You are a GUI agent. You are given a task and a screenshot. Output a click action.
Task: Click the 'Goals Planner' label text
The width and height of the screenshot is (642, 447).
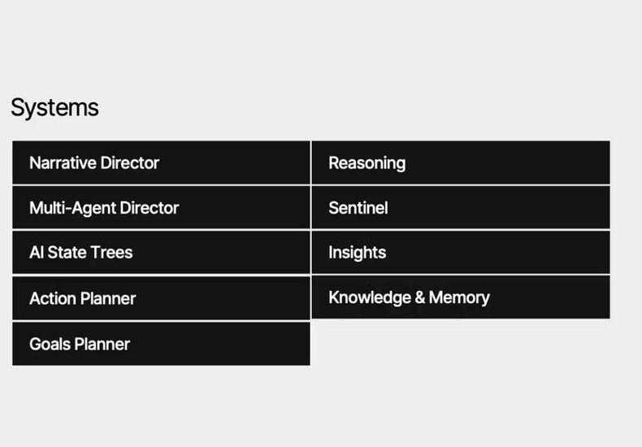click(80, 345)
